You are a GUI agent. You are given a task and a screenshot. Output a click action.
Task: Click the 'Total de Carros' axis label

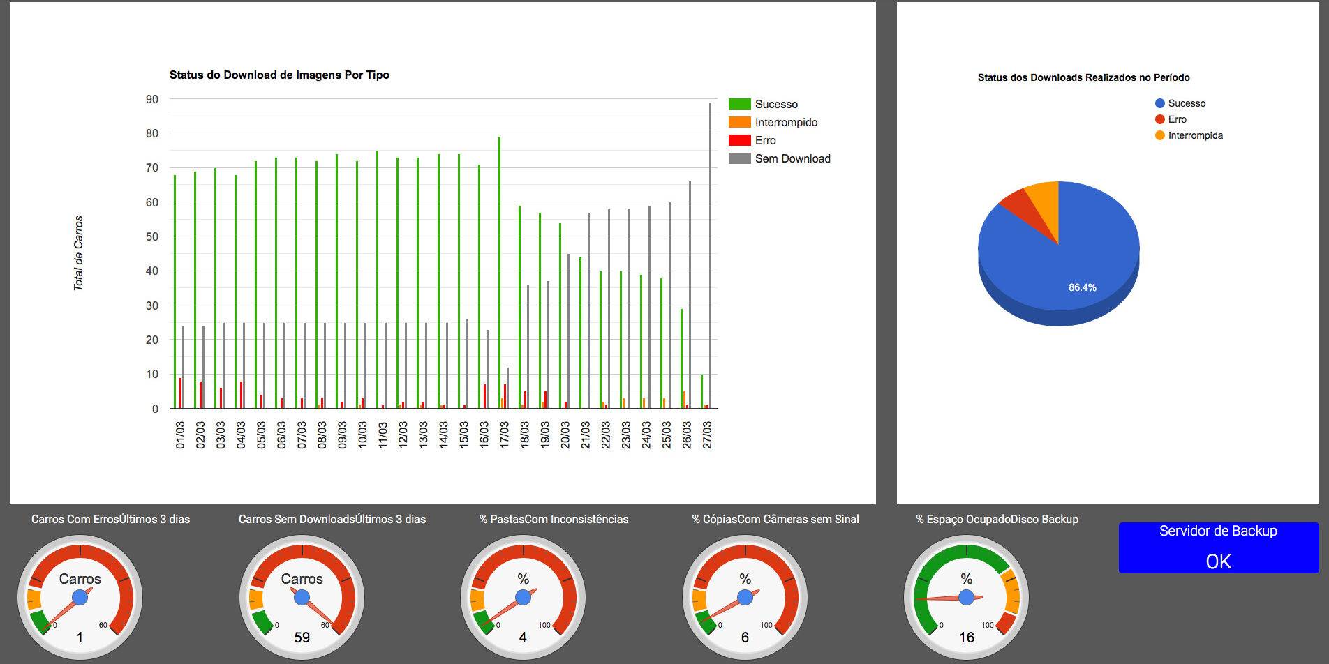pos(78,252)
